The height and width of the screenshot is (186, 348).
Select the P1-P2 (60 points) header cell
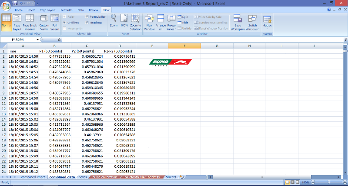120,51
